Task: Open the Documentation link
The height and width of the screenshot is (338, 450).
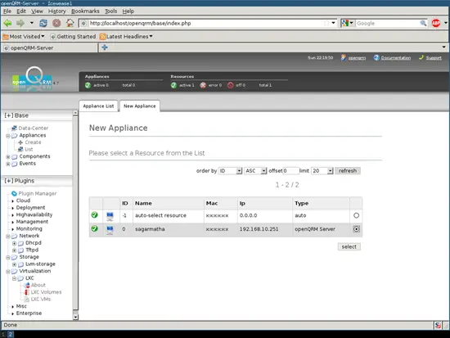Action: (x=396, y=58)
